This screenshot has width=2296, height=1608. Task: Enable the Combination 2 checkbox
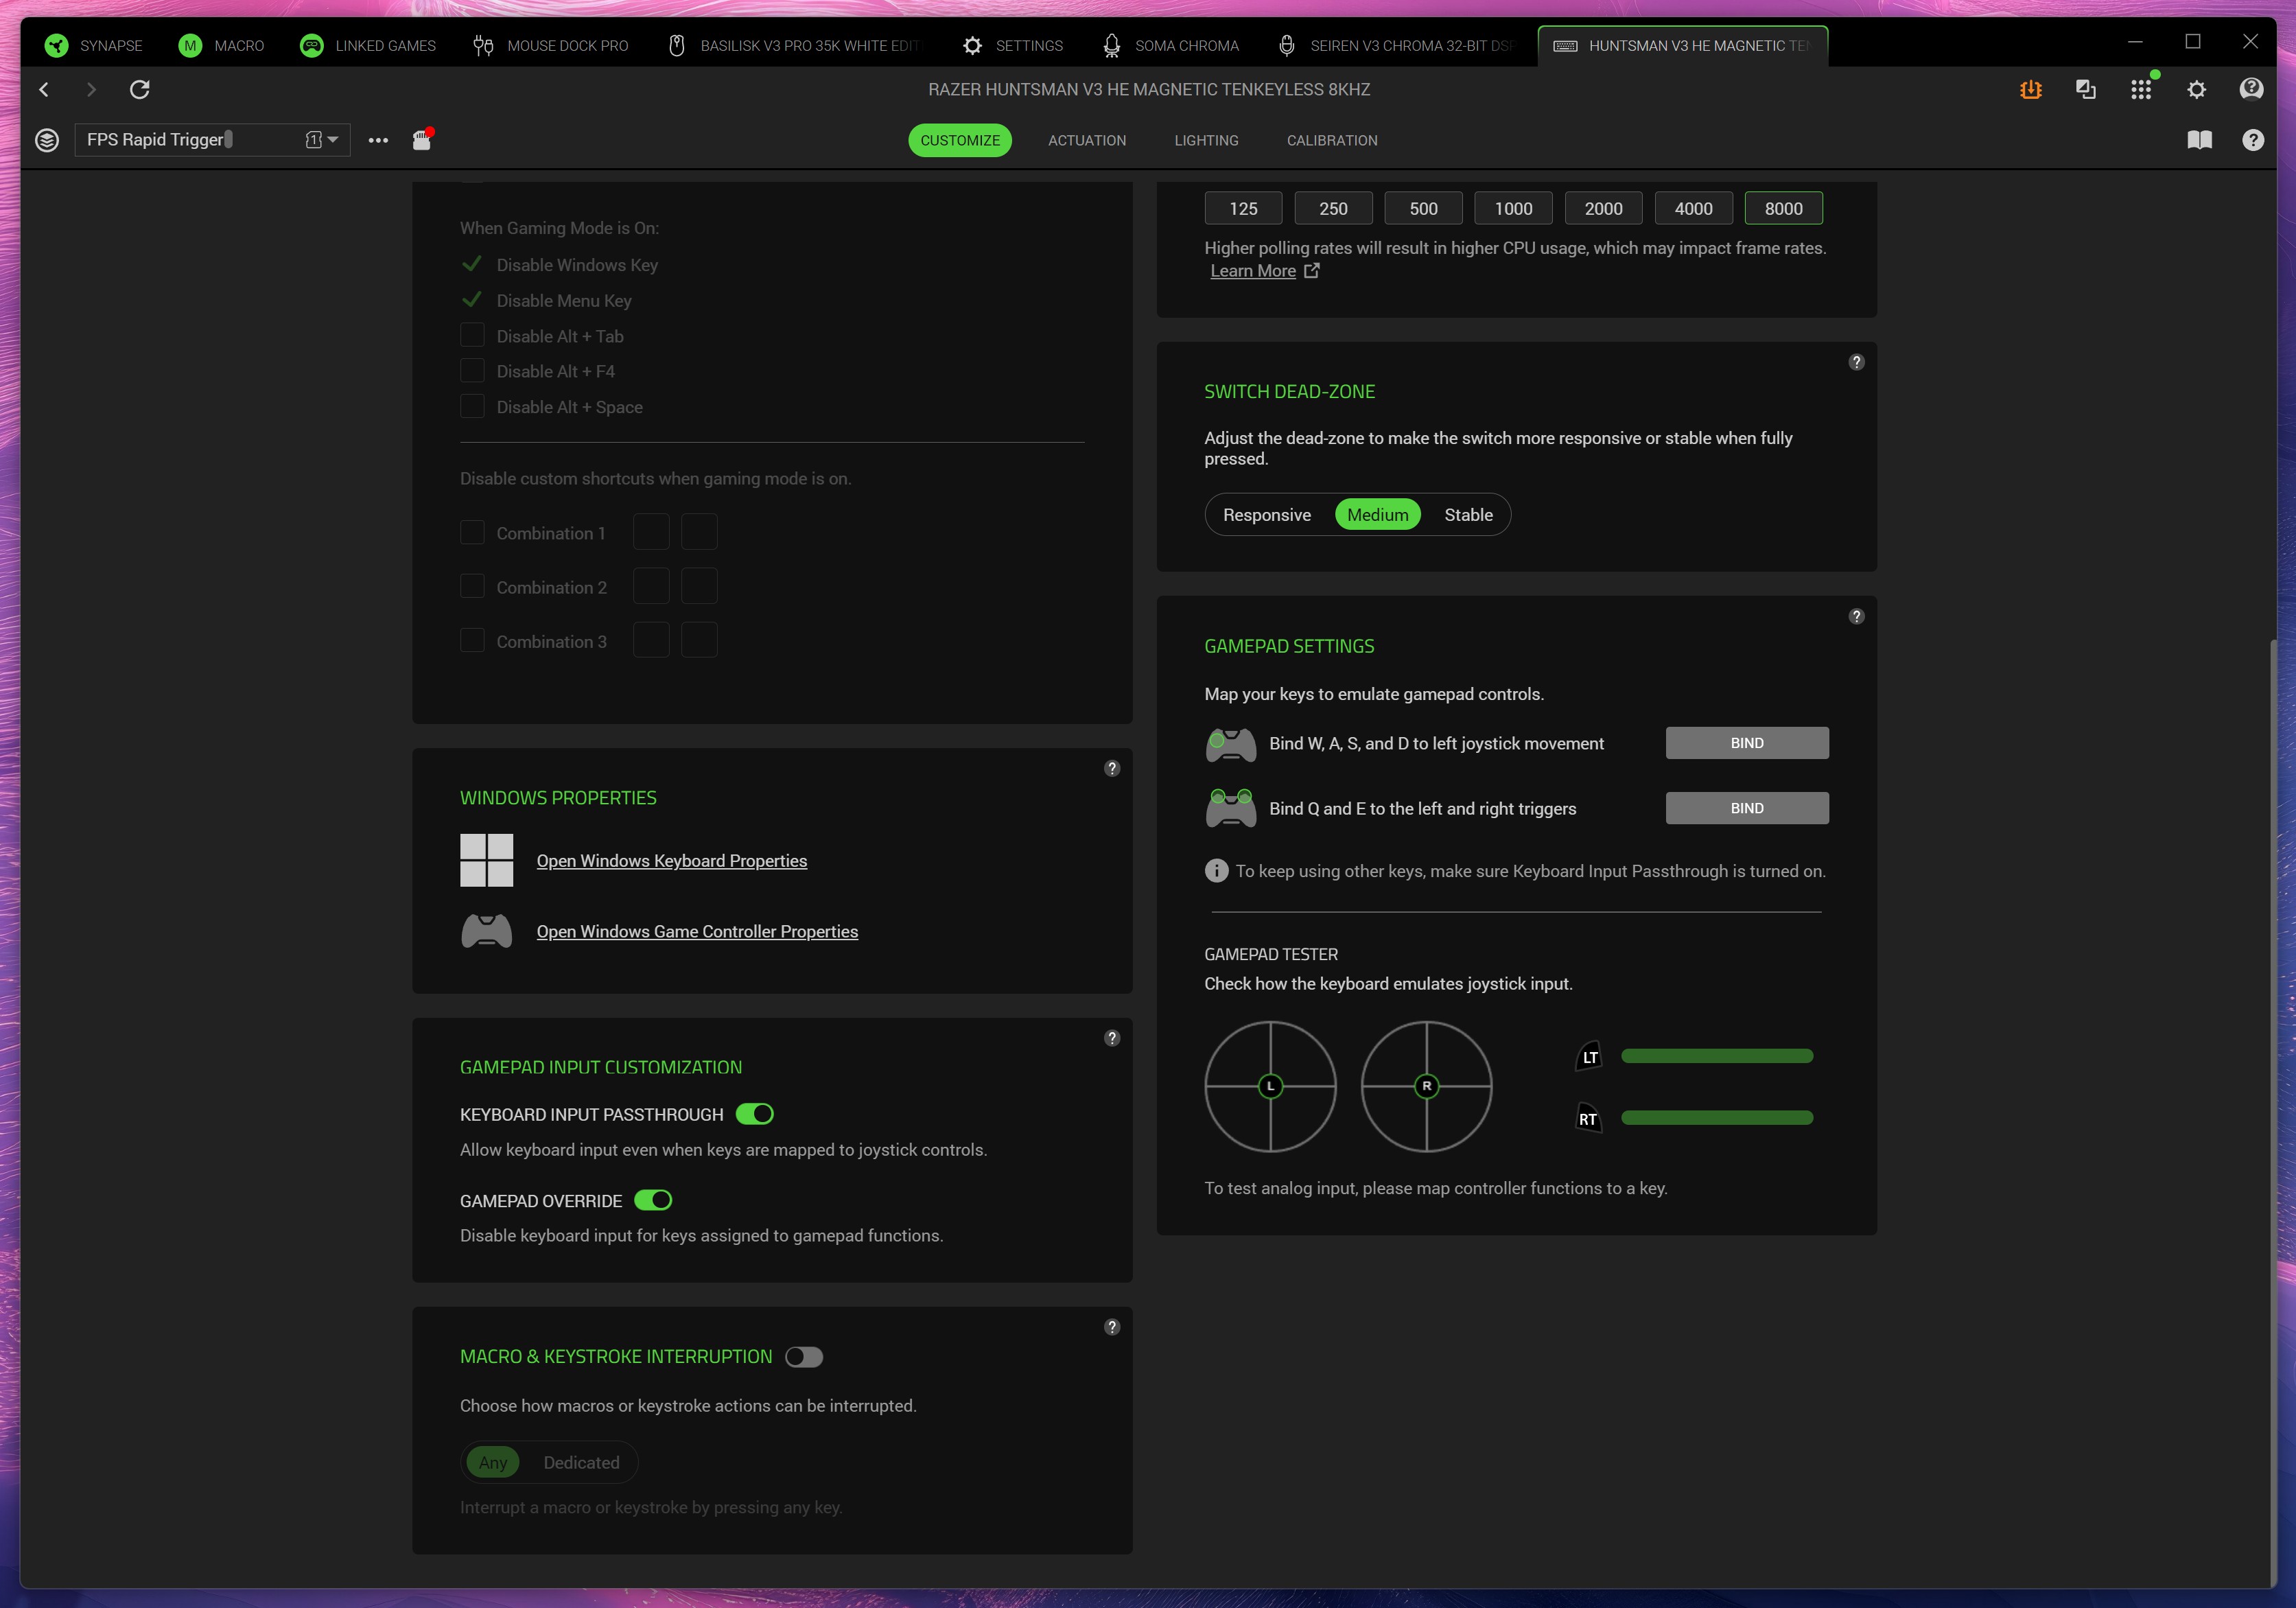472,586
